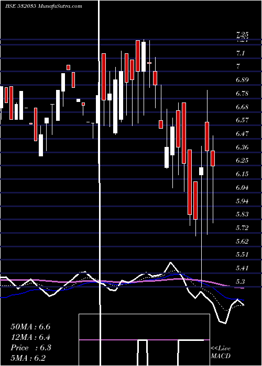This screenshot has height=366, width=262.
Task: Click the 6.15 price axis label
Action: (x=242, y=174)
